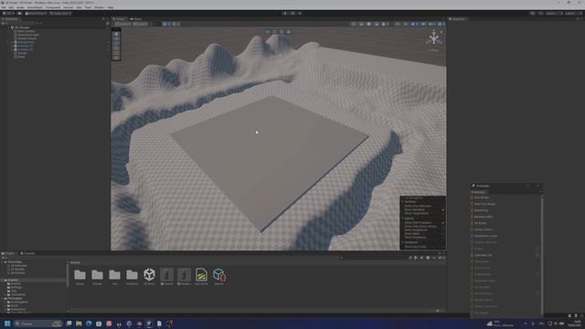The image size is (585, 329).
Task: Select Global Volume in the Hierarchy
Action: tap(27, 38)
